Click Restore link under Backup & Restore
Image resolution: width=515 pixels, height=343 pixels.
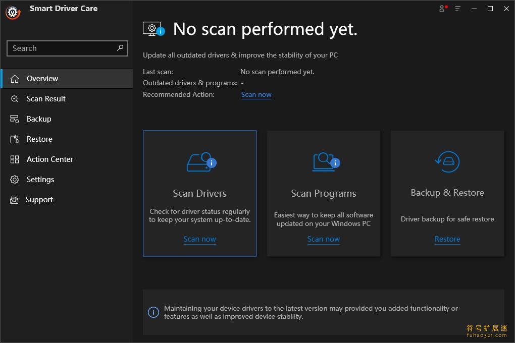[x=447, y=239]
